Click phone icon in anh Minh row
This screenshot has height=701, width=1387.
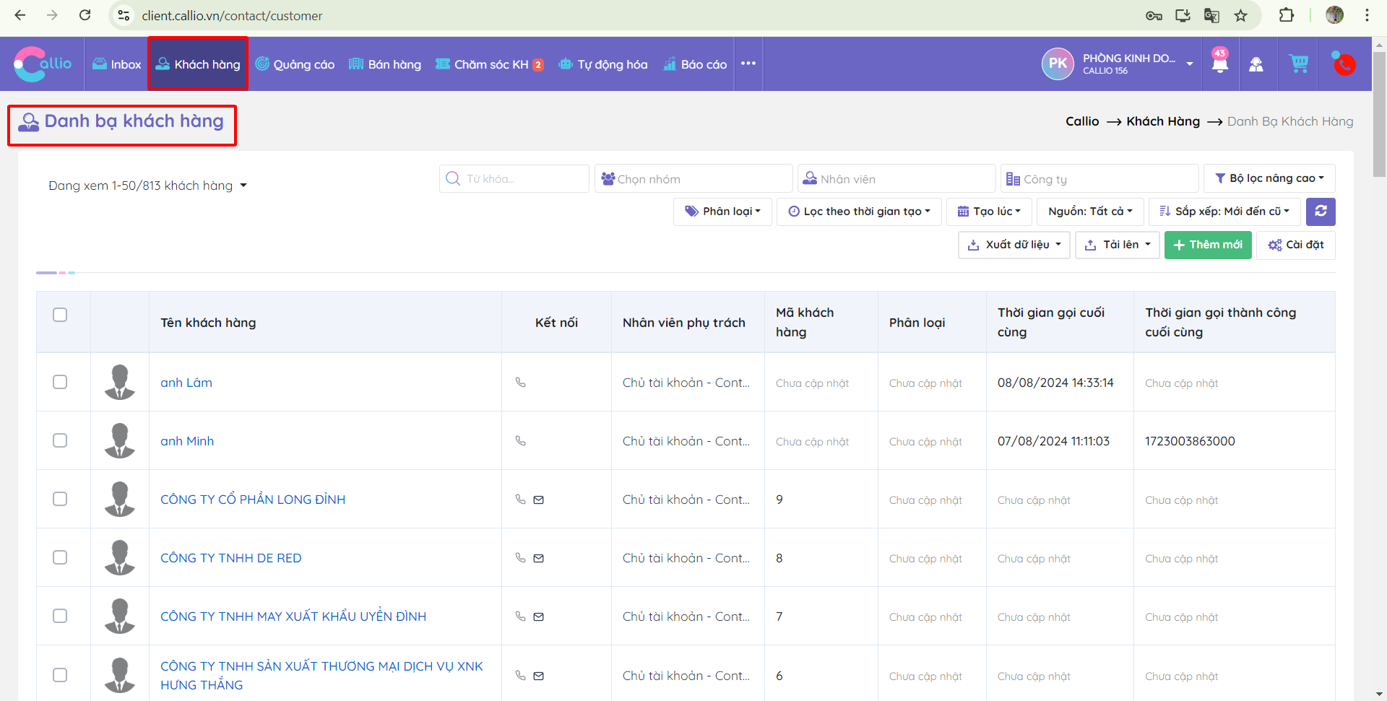(520, 441)
